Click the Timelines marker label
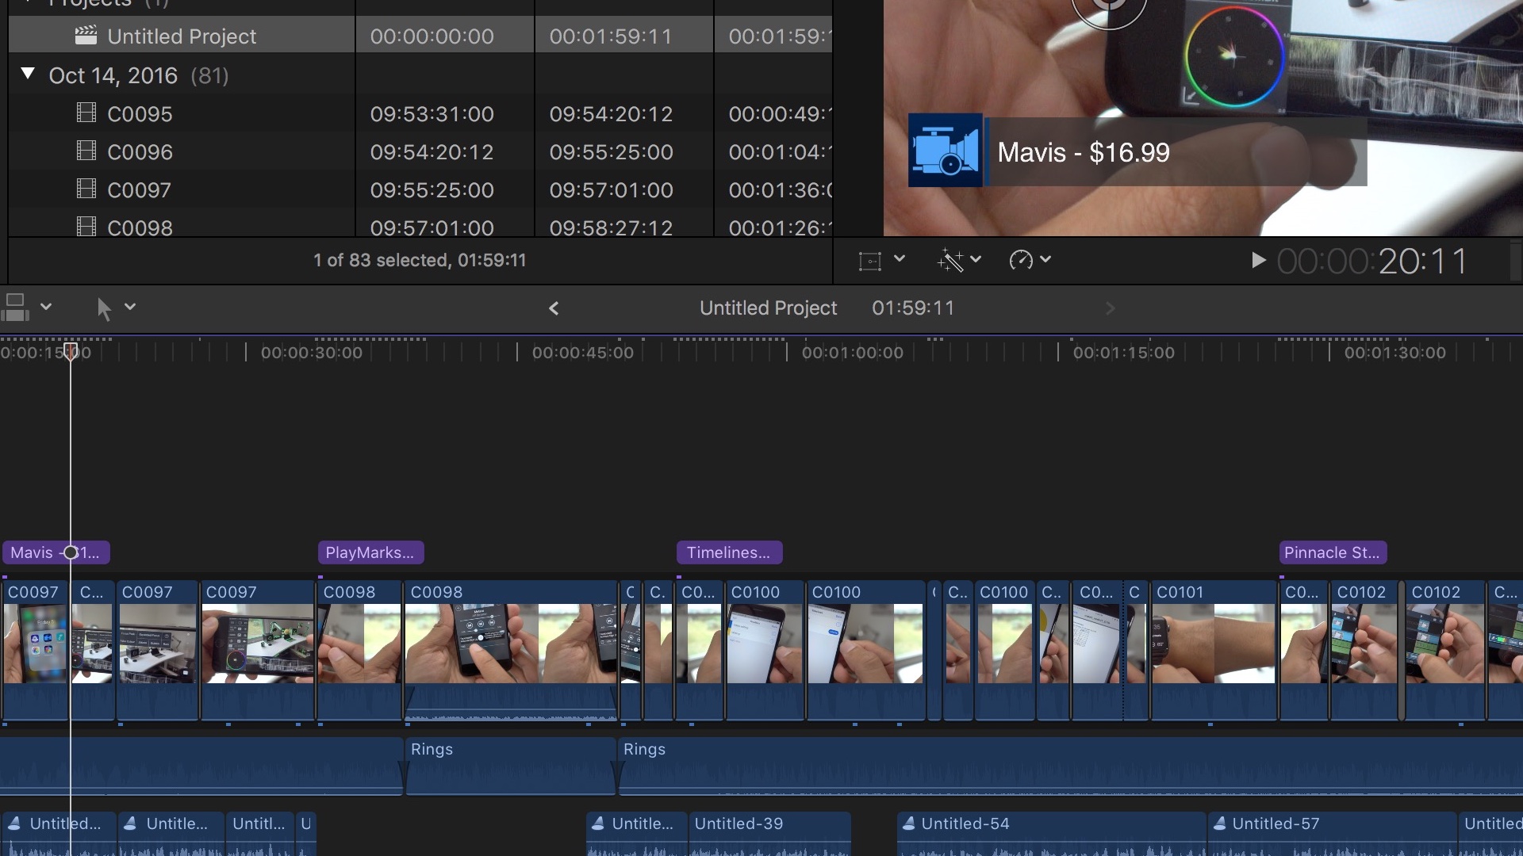The image size is (1523, 856). 728,552
